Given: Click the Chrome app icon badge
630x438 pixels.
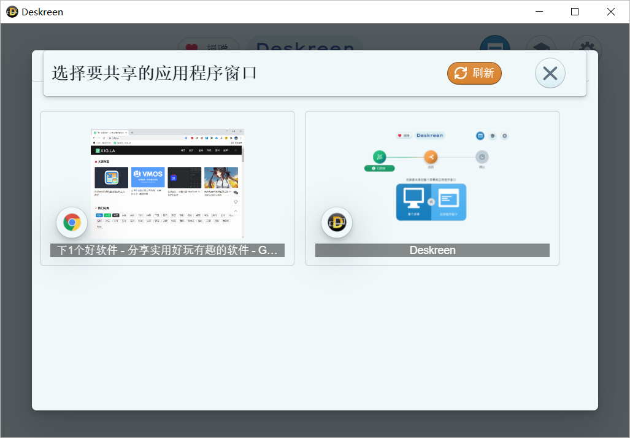Looking at the screenshot, I should [x=72, y=222].
